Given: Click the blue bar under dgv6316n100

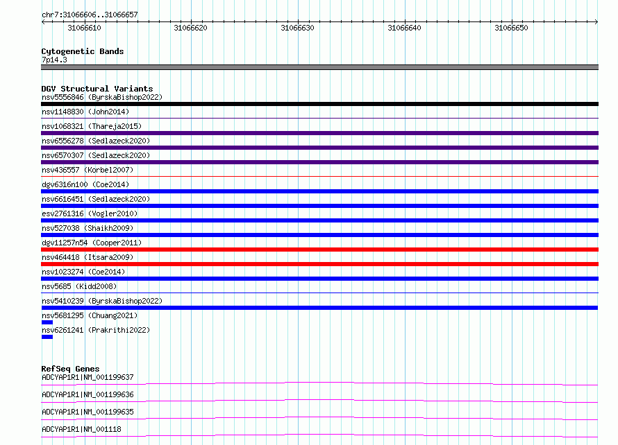Looking at the screenshot, I should pyautogui.click(x=319, y=191).
